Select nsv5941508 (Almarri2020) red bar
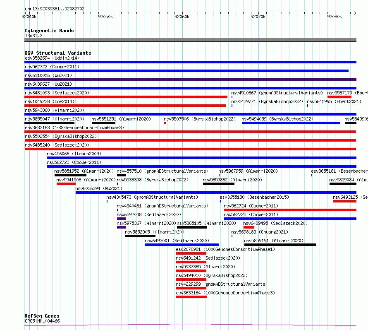368x330 pixels. (66, 184)
